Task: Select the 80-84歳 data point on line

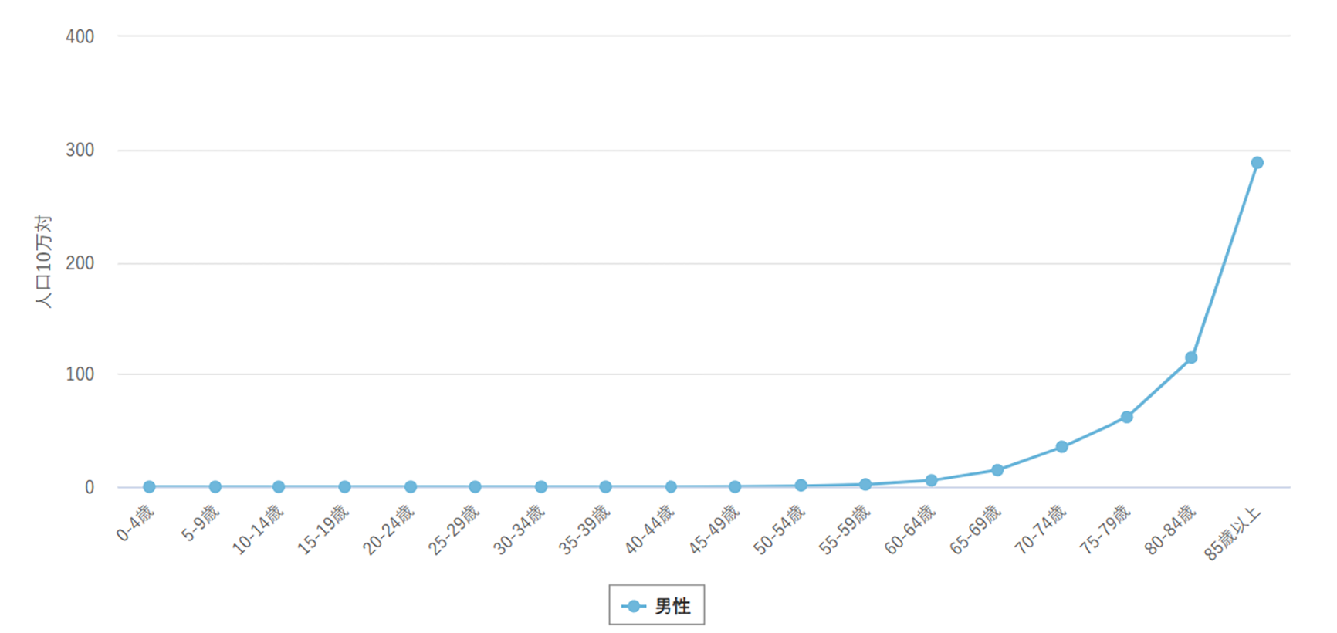Action: pos(1191,357)
